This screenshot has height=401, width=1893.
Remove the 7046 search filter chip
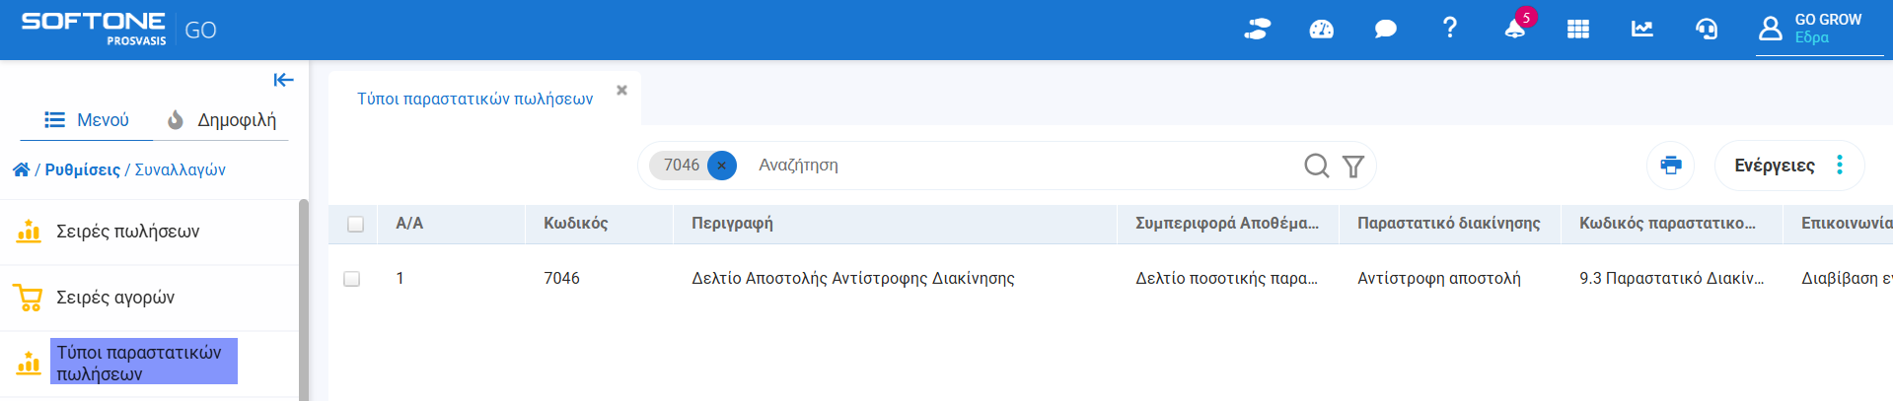click(x=722, y=166)
